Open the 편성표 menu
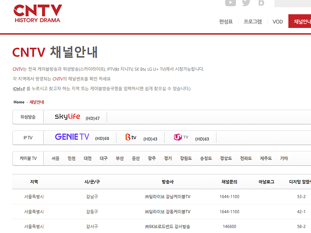This screenshot has height=233, width=311. 226,21
